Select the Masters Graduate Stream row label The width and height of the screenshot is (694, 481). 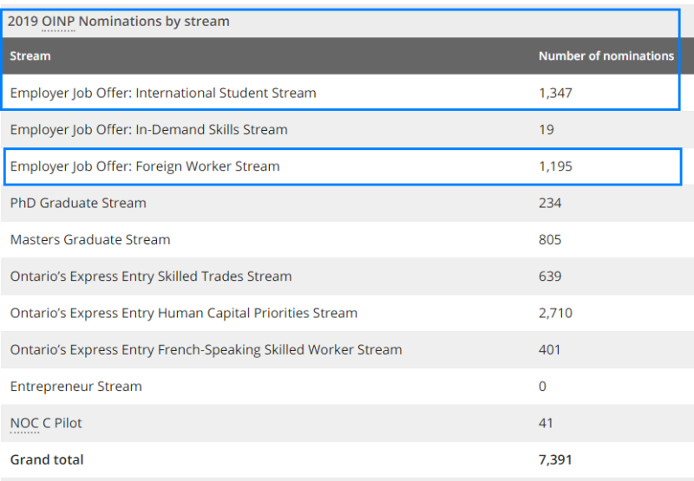(90, 239)
